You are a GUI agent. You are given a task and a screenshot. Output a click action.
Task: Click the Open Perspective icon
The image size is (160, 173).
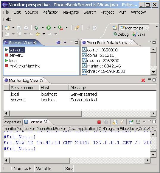115,28
